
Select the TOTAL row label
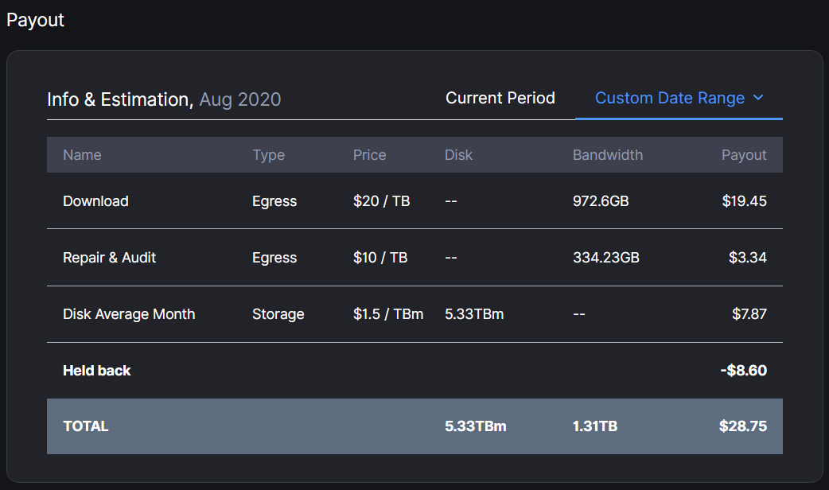[x=85, y=426]
